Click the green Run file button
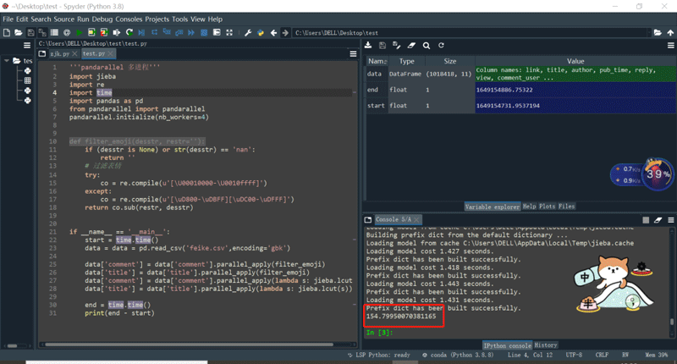The width and height of the screenshot is (677, 364). click(x=80, y=33)
